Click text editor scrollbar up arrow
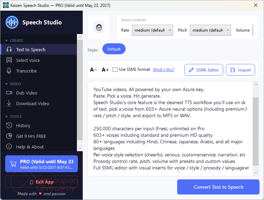The image size is (264, 200). [x=256, y=84]
